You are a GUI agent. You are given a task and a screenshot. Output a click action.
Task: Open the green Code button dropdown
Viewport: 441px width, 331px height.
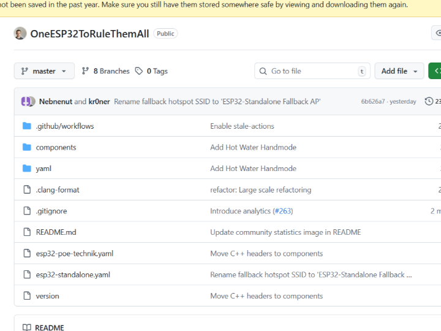pyautogui.click(x=435, y=71)
